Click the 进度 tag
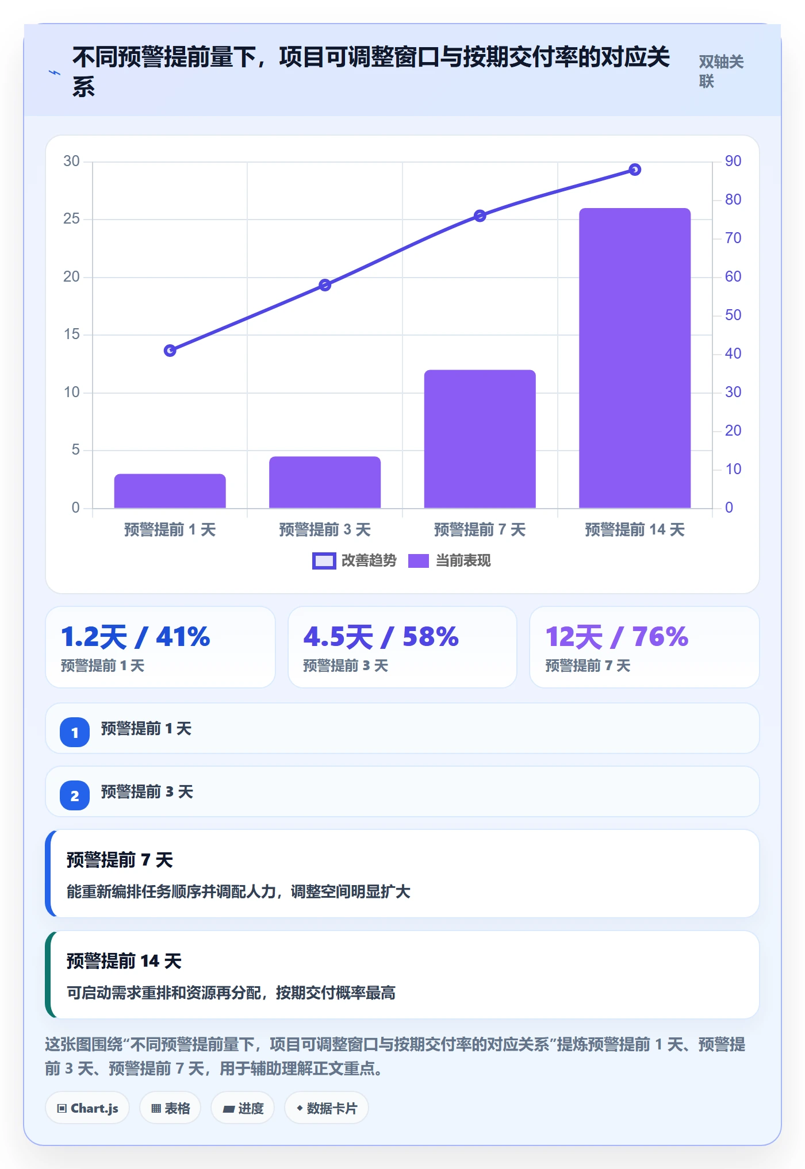 [x=243, y=1108]
